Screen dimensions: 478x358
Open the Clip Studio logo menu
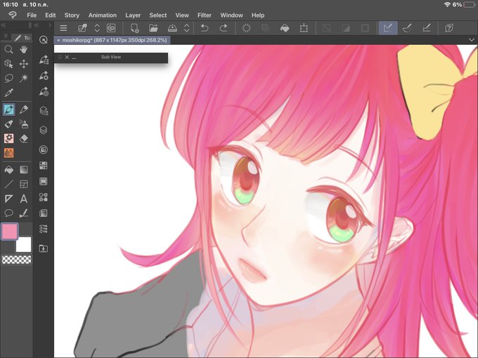click(x=13, y=15)
